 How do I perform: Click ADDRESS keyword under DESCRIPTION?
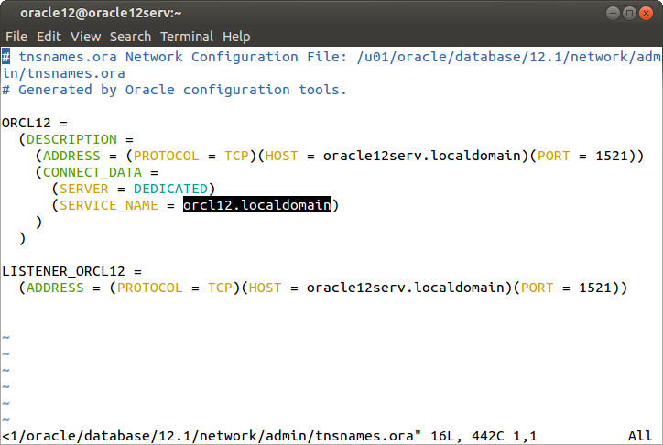(x=71, y=156)
